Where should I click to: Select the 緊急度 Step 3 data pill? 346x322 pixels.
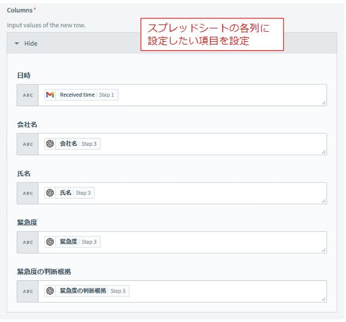(72, 242)
